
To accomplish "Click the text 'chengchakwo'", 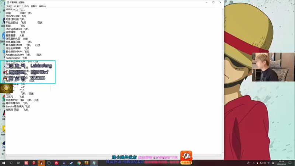I will pos(14,29).
